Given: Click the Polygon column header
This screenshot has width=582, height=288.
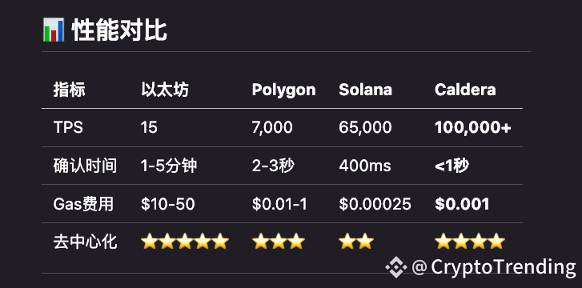Looking at the screenshot, I should (283, 90).
